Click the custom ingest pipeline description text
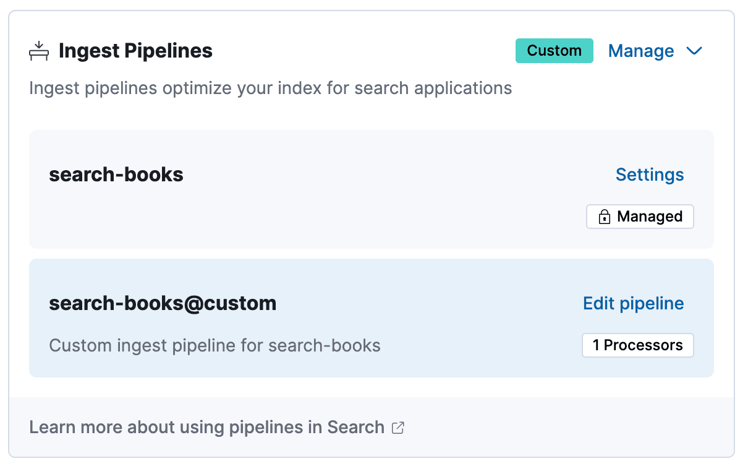 [215, 345]
